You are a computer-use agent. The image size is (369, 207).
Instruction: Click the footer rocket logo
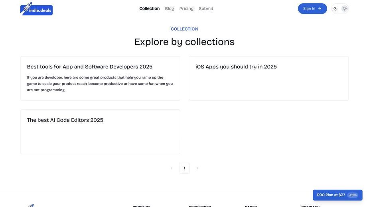(x=31, y=205)
